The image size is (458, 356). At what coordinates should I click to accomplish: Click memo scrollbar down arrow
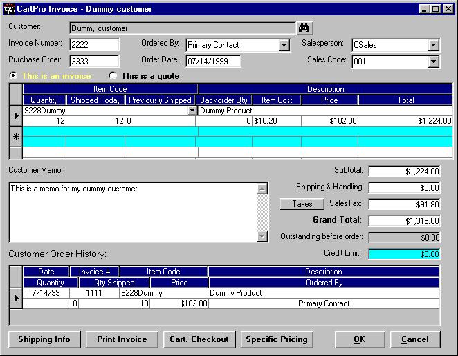pyautogui.click(x=262, y=236)
